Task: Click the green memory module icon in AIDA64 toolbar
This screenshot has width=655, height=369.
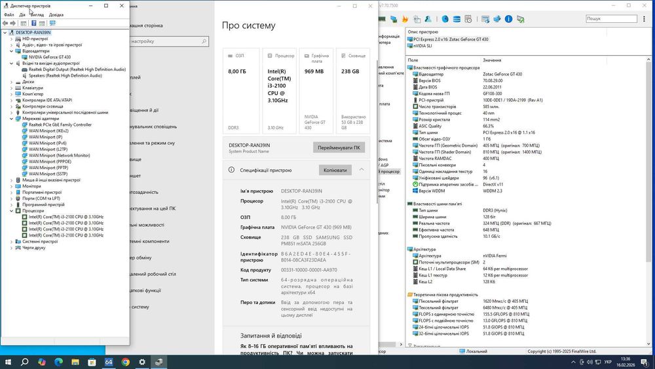Action: coord(382,19)
